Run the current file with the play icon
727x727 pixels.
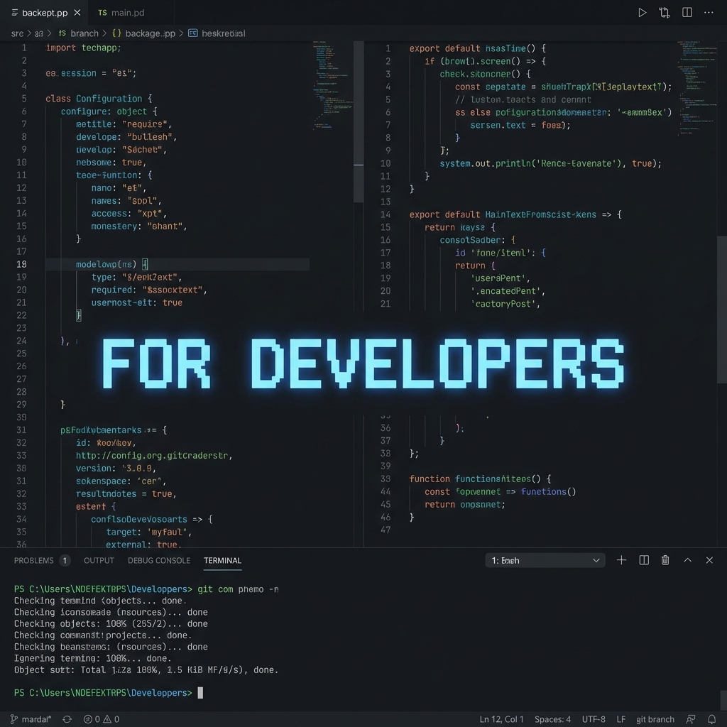point(643,12)
